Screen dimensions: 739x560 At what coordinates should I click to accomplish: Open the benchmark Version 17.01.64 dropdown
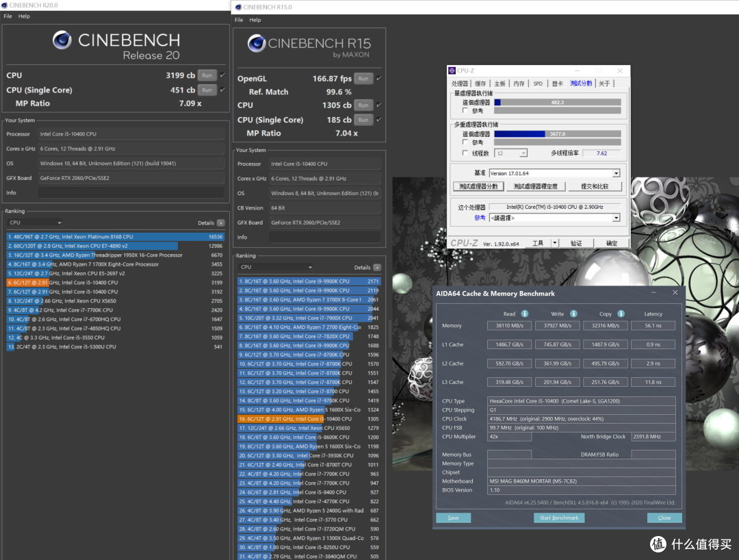click(x=554, y=173)
